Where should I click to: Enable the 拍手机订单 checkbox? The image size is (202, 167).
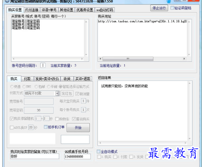[46, 127]
